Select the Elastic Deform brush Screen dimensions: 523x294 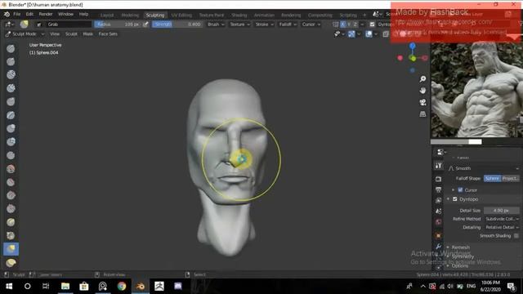11,263
